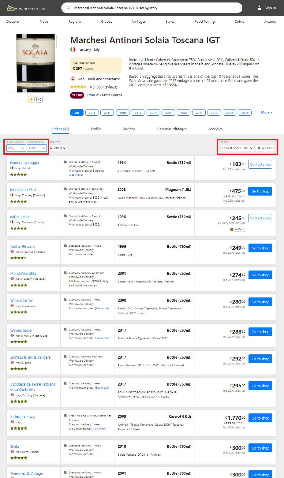284x478 pixels.
Task: Click the Italian flag beside Tuscany, Italy
Action: (x=73, y=49)
